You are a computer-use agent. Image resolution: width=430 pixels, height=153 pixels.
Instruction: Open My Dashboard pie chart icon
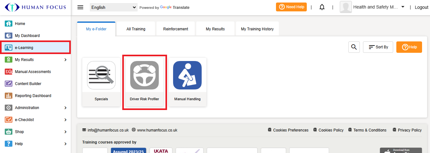(9, 36)
